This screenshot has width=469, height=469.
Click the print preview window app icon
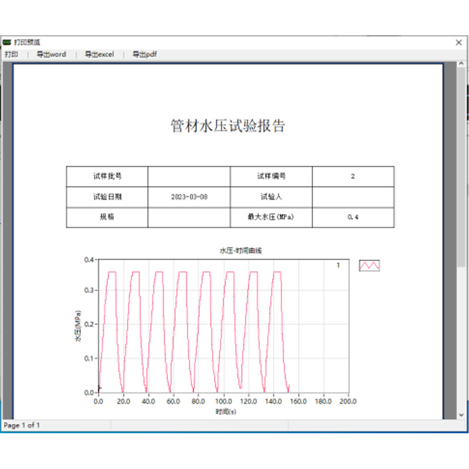click(7, 42)
